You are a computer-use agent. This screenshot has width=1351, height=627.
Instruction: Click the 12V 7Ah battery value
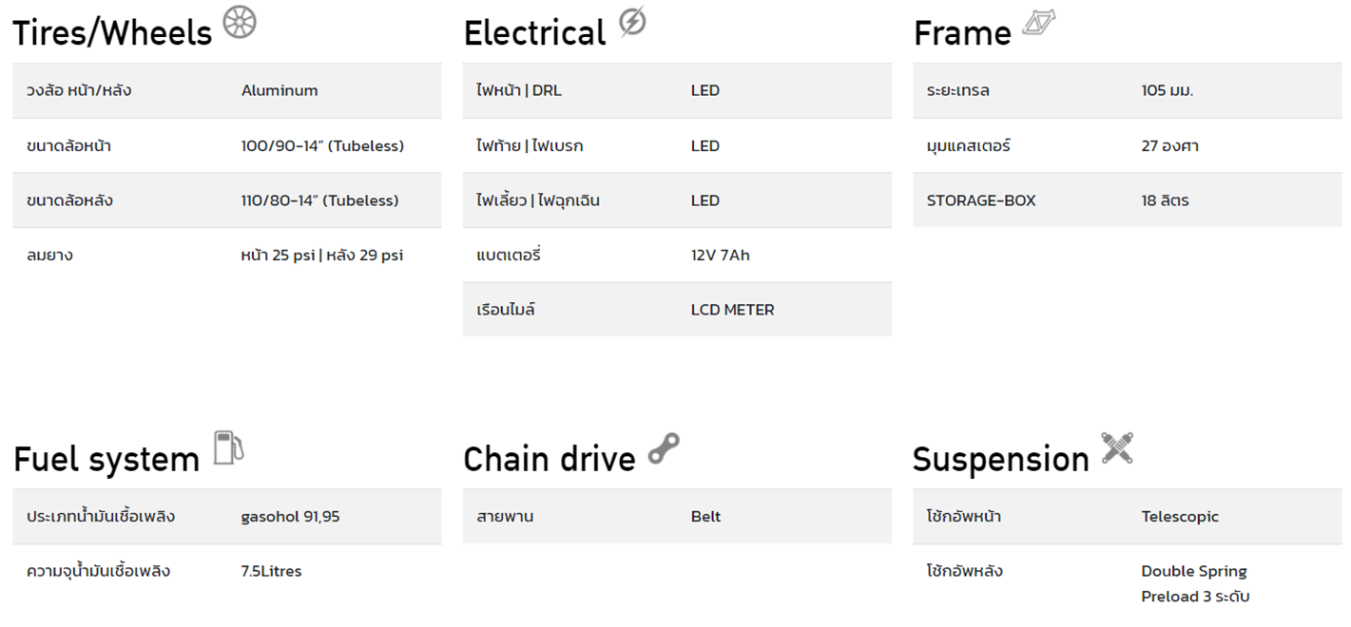(x=721, y=256)
